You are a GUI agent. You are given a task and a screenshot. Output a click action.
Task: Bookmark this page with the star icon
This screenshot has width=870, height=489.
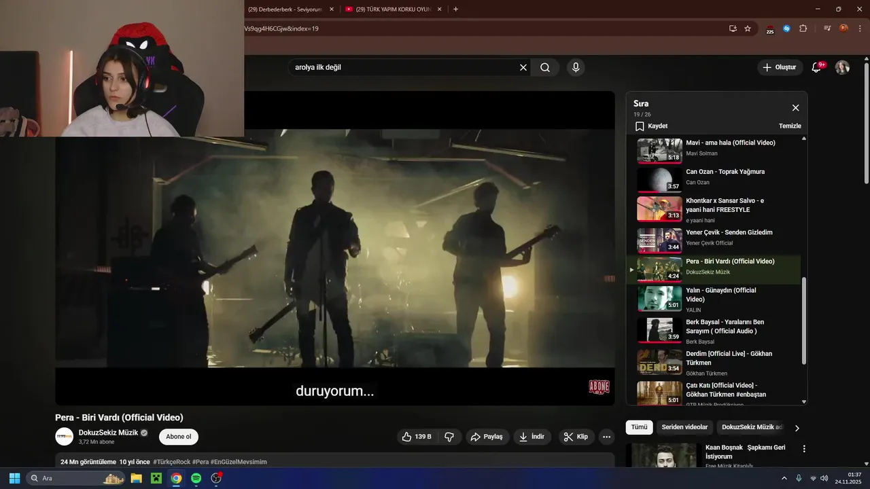(x=748, y=29)
